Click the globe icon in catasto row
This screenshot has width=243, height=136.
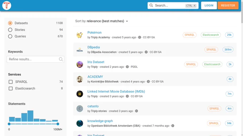[137, 111]
